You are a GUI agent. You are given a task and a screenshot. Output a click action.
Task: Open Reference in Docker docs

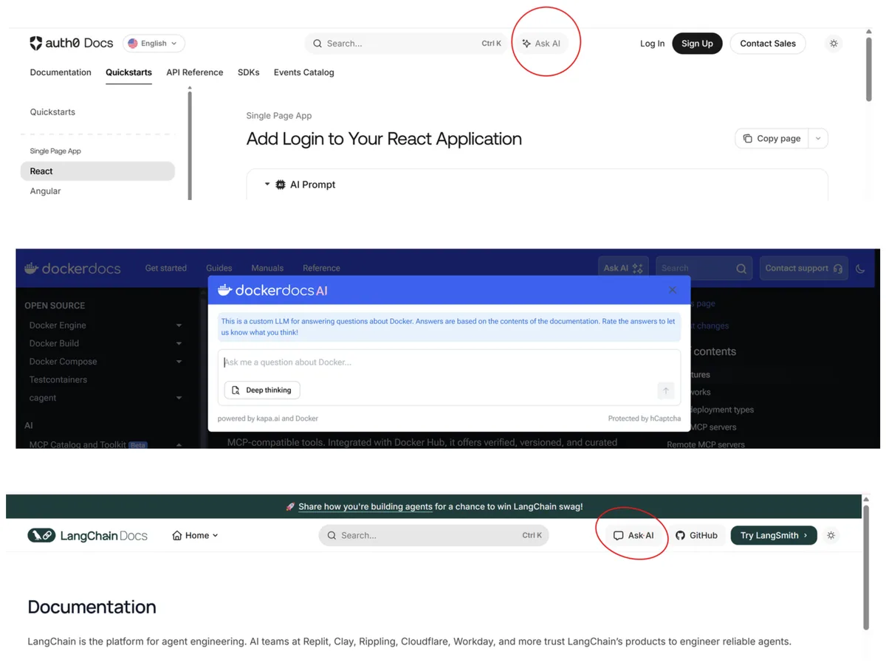pyautogui.click(x=321, y=268)
